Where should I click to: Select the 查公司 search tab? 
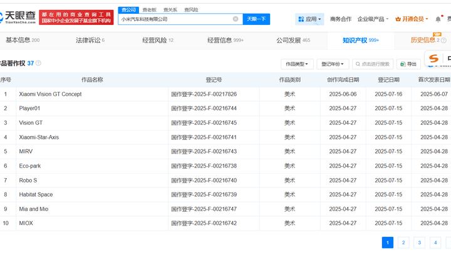tap(128, 10)
